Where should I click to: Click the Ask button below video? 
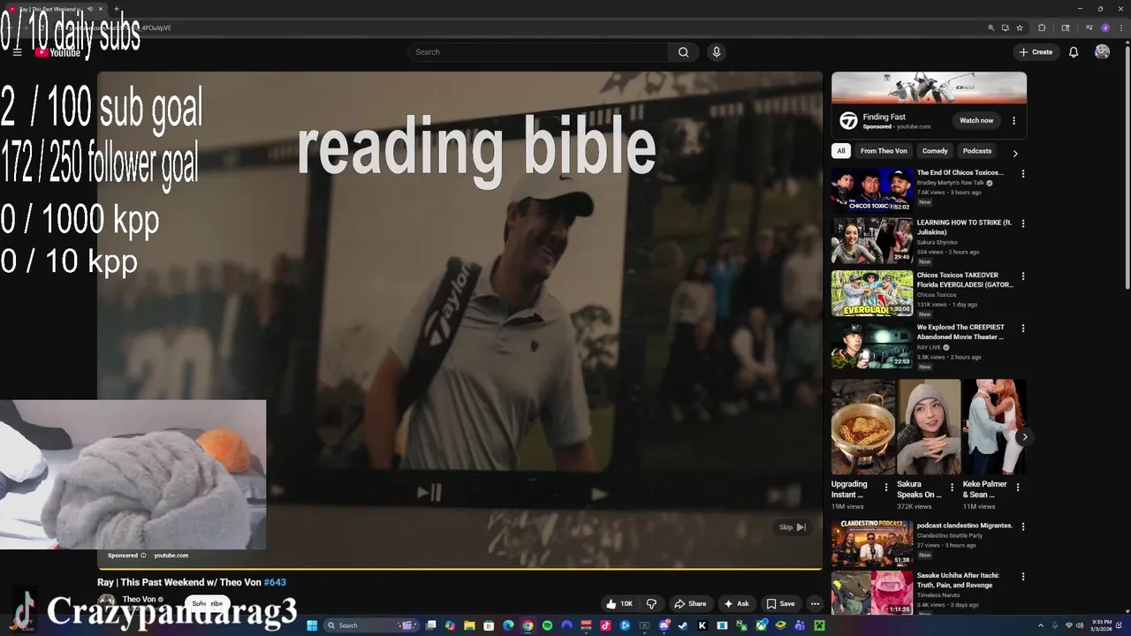coord(736,604)
